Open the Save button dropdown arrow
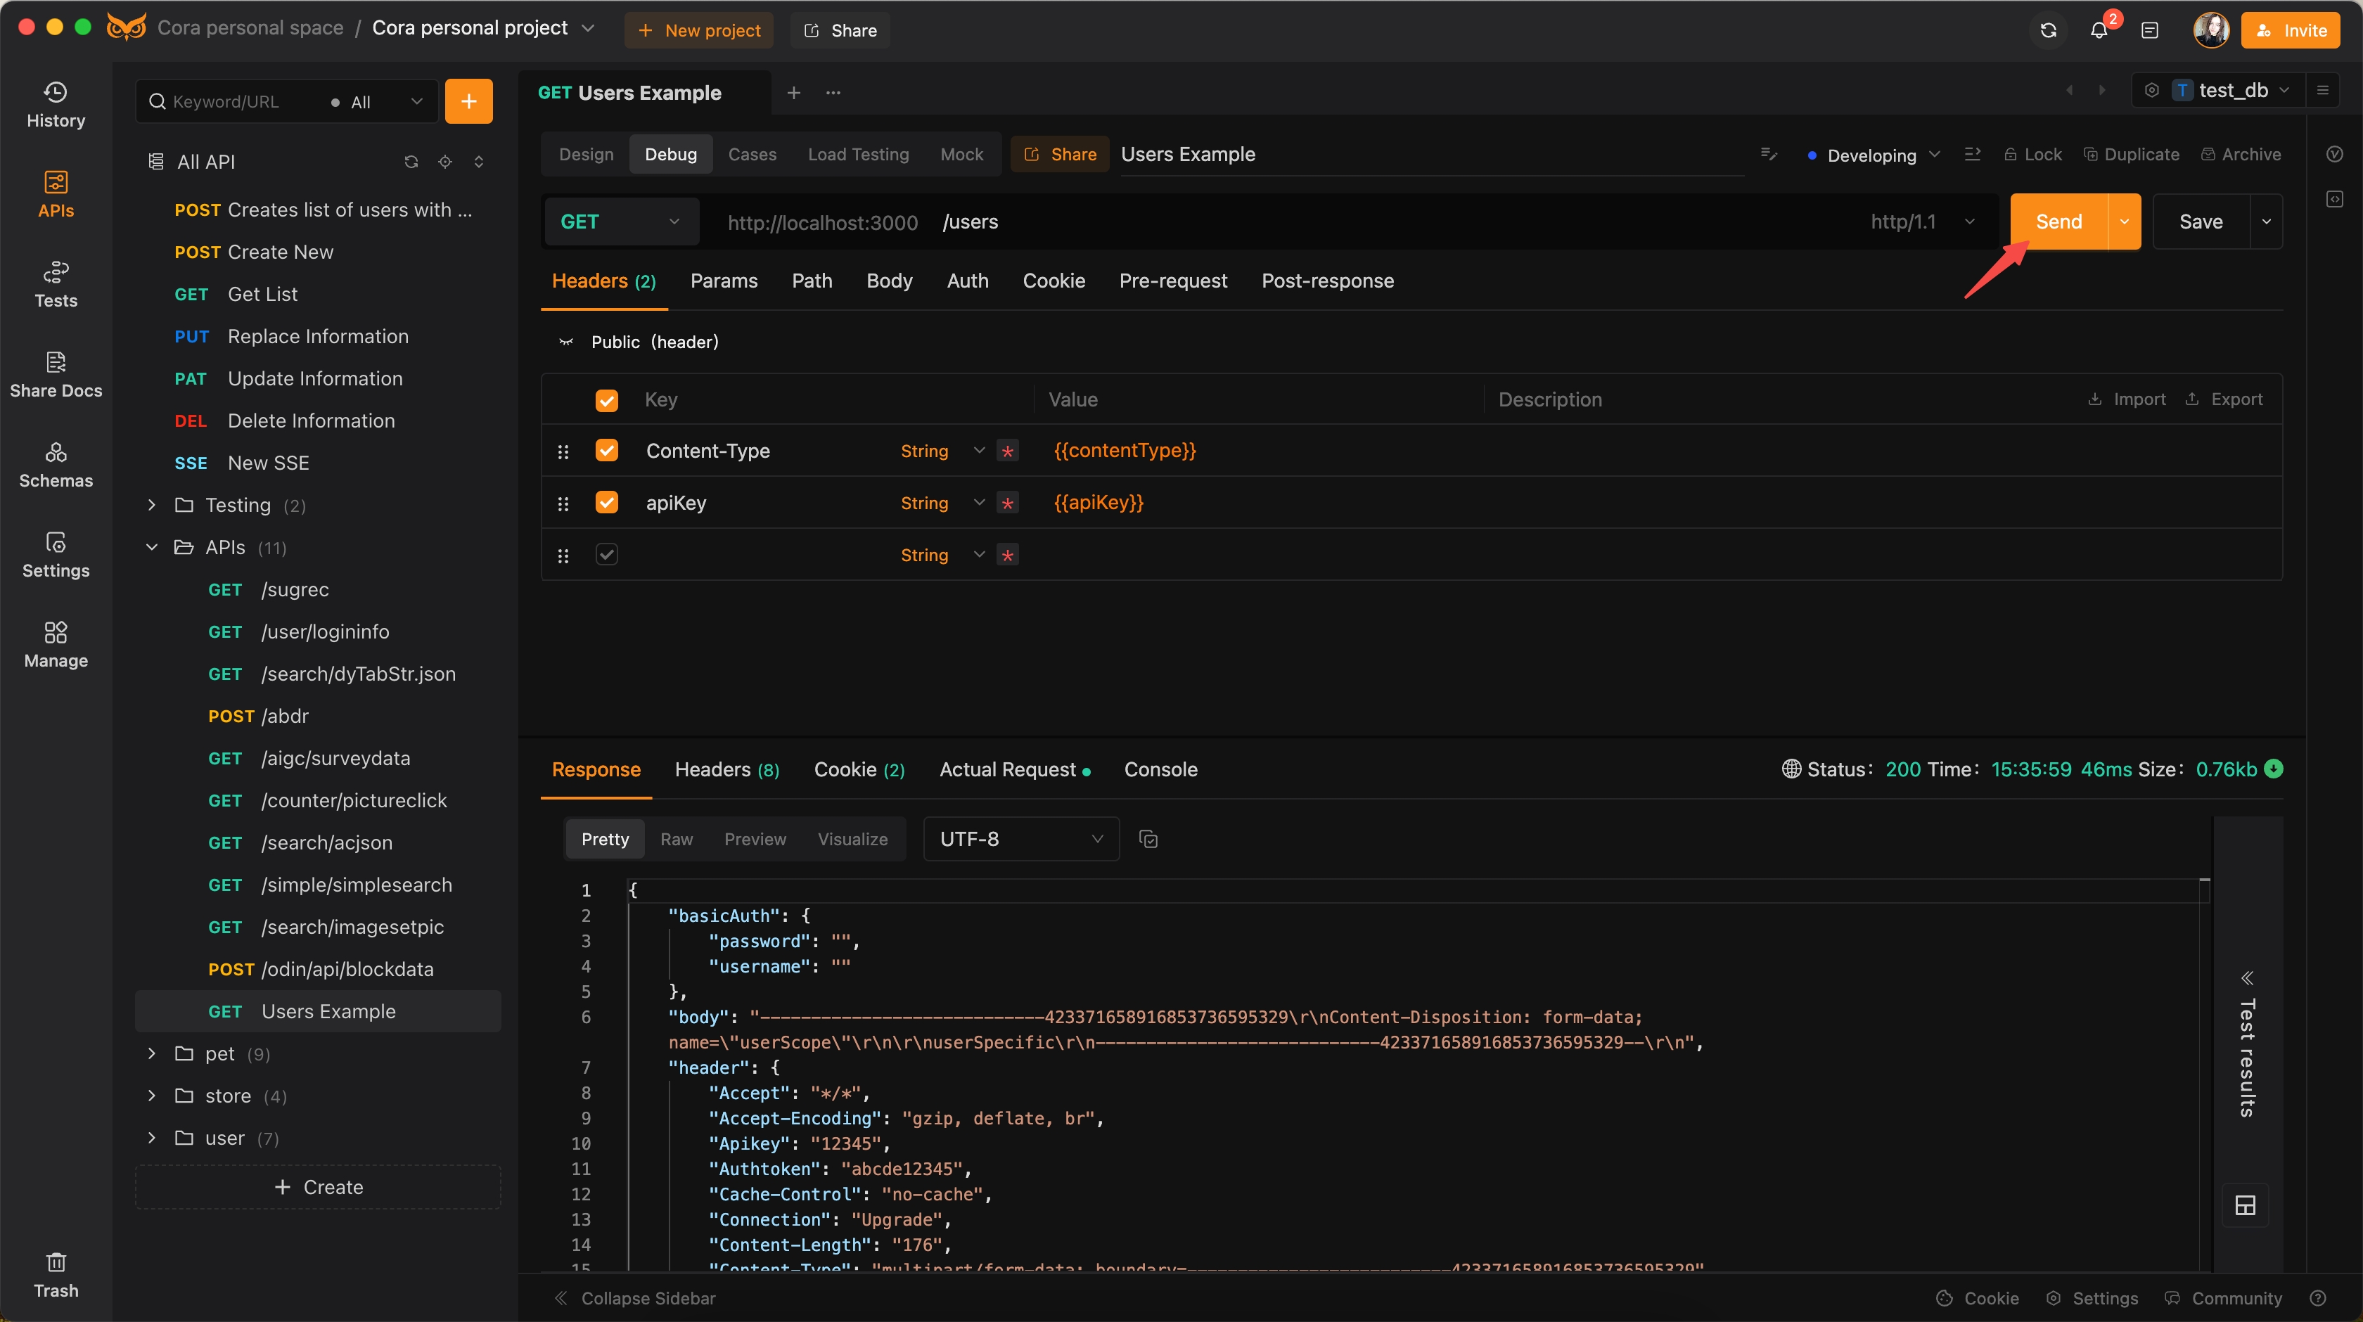This screenshot has height=1322, width=2363. pyautogui.click(x=2267, y=221)
